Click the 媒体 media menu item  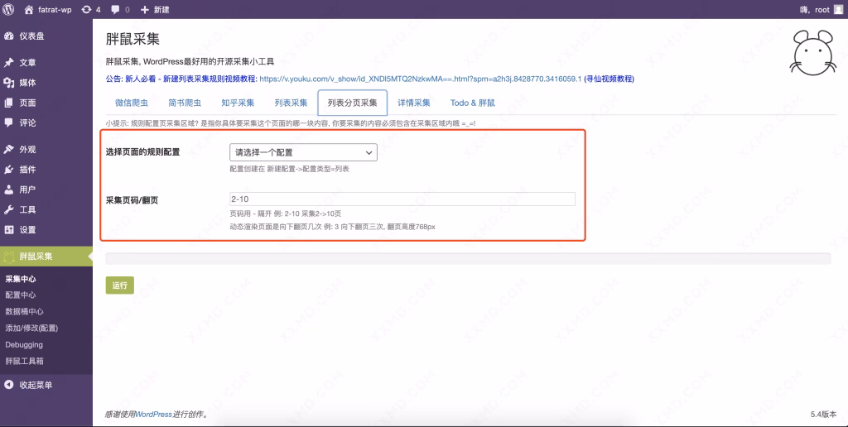27,83
